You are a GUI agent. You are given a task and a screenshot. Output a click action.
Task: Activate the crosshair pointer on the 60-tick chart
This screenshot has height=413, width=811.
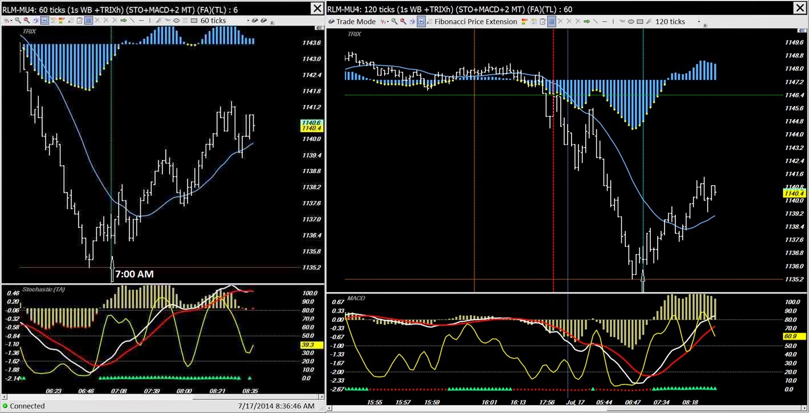(x=43, y=21)
